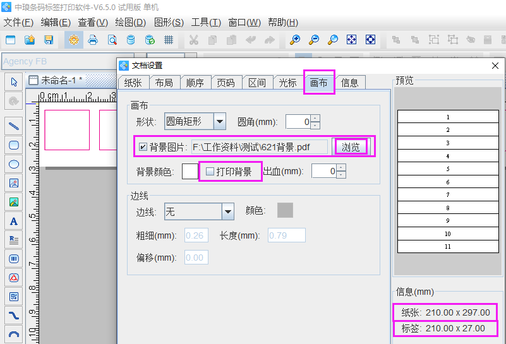Switch to the 区间 tab

click(x=257, y=83)
